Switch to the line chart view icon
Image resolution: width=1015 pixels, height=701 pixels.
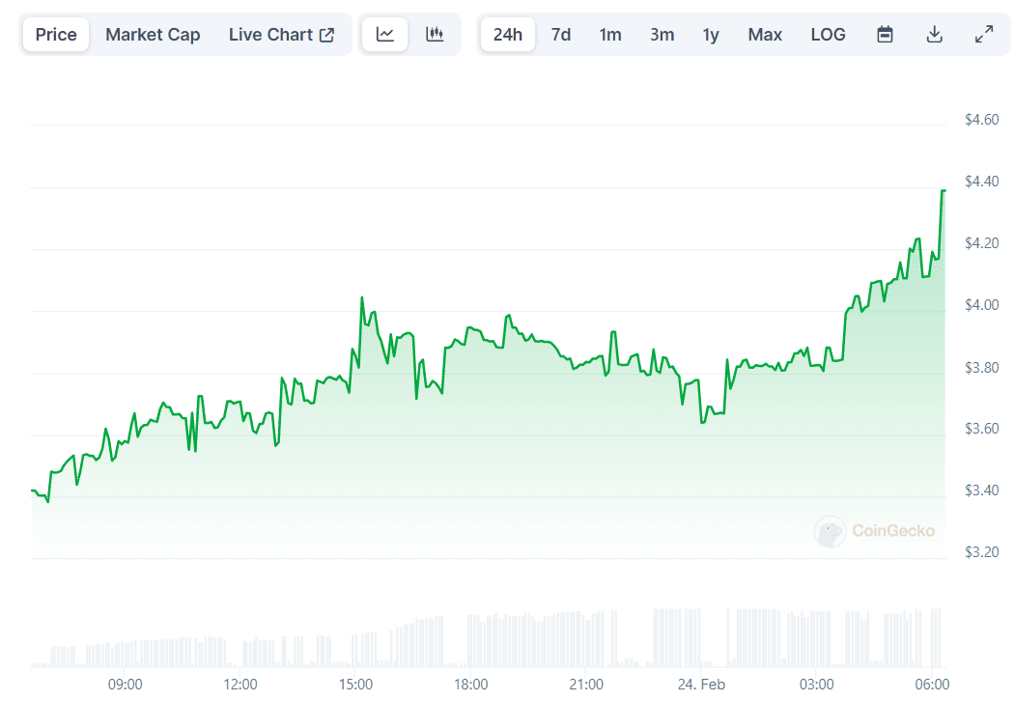point(384,35)
